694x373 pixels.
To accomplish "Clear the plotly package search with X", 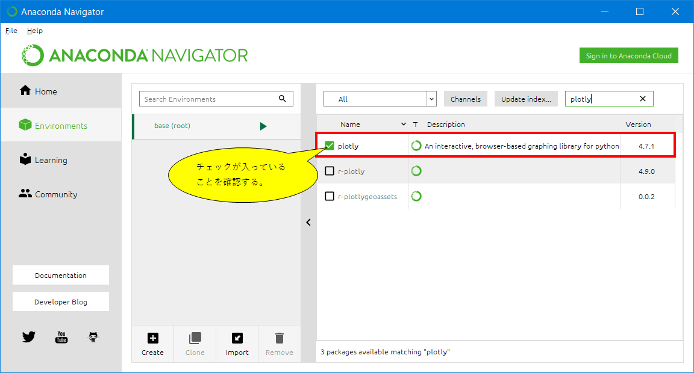I will pos(643,99).
